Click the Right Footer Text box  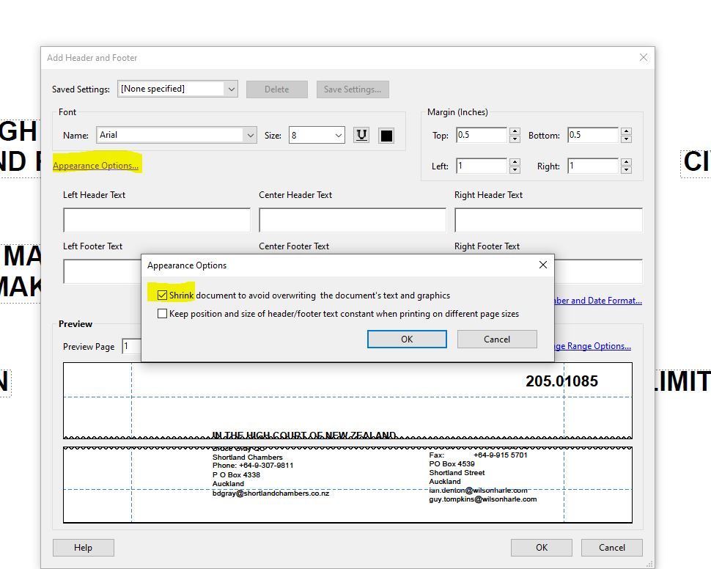pyautogui.click(x=598, y=271)
